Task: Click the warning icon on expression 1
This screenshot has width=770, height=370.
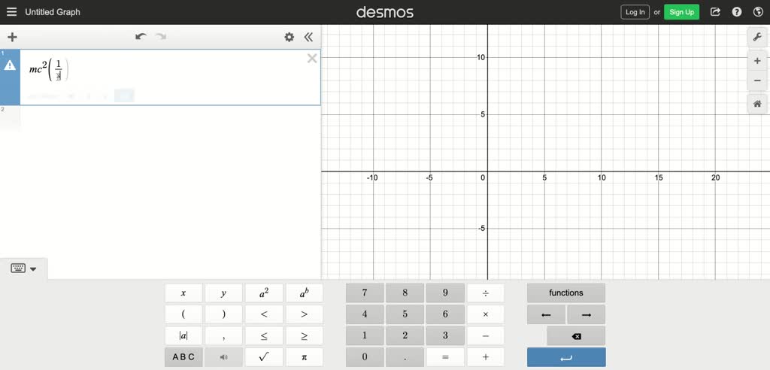Action: (x=10, y=66)
